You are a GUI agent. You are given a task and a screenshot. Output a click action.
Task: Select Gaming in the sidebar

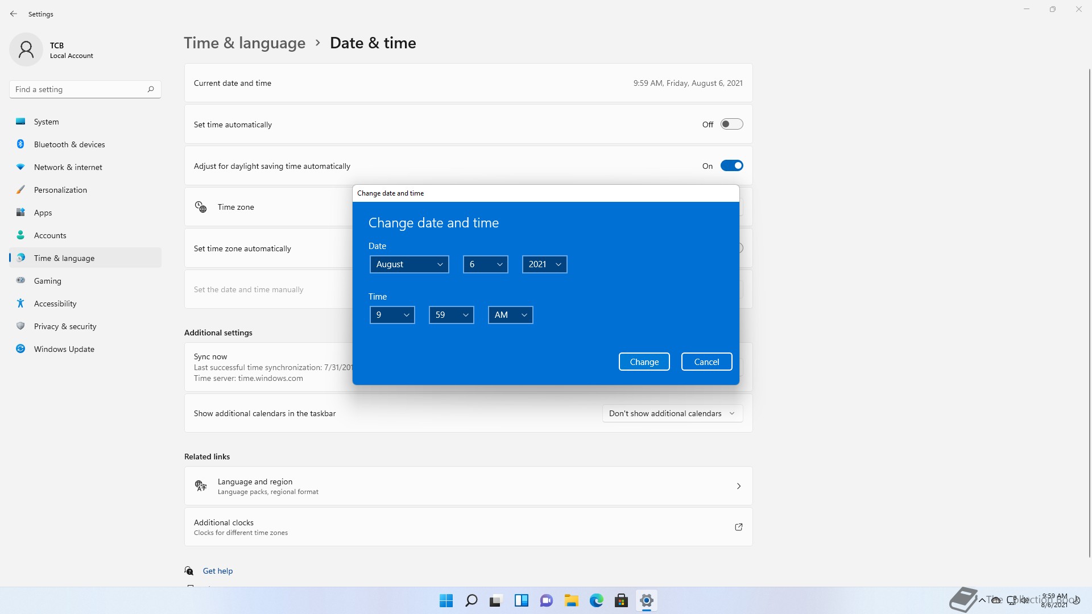click(x=48, y=281)
